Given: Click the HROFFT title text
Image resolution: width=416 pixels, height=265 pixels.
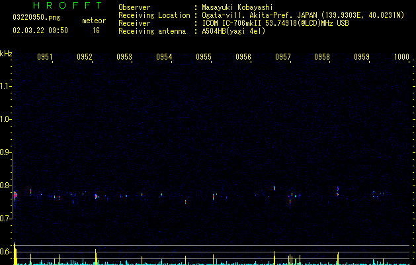Looking at the screenshot, I should (x=68, y=5).
